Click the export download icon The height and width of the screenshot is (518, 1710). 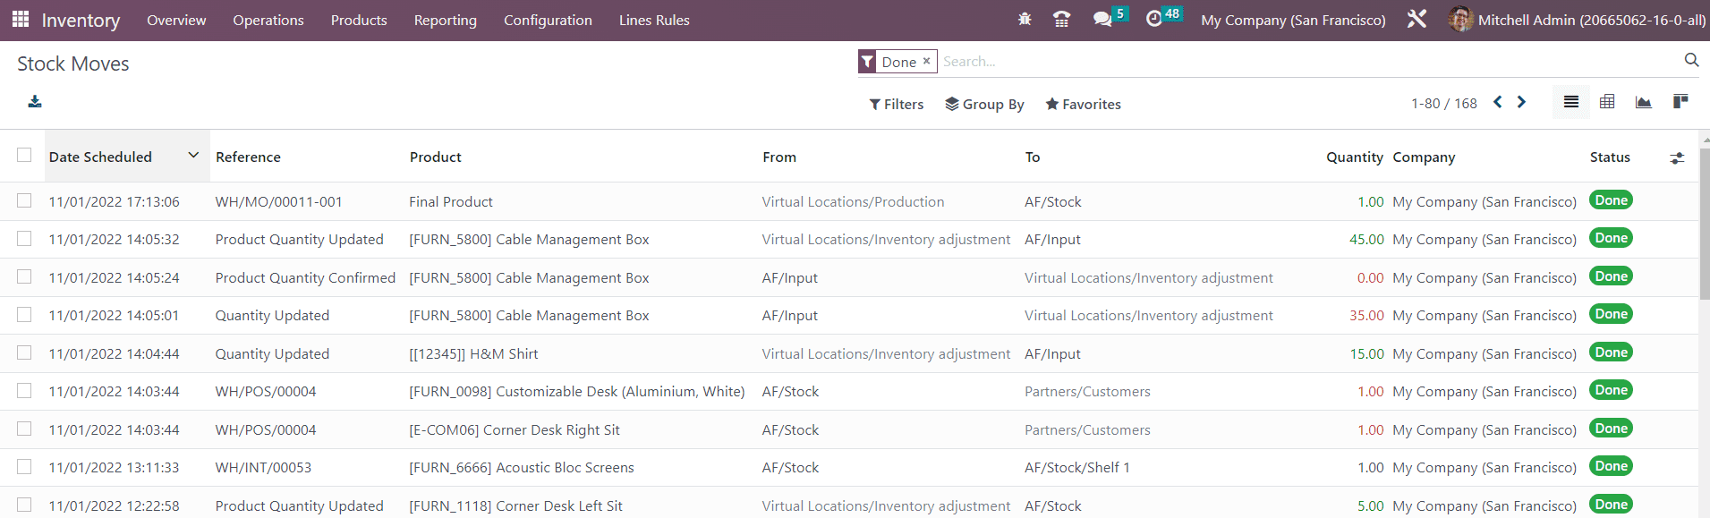pos(35,102)
